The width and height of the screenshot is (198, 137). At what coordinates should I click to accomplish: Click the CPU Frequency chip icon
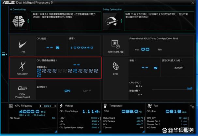click(x=11, y=106)
